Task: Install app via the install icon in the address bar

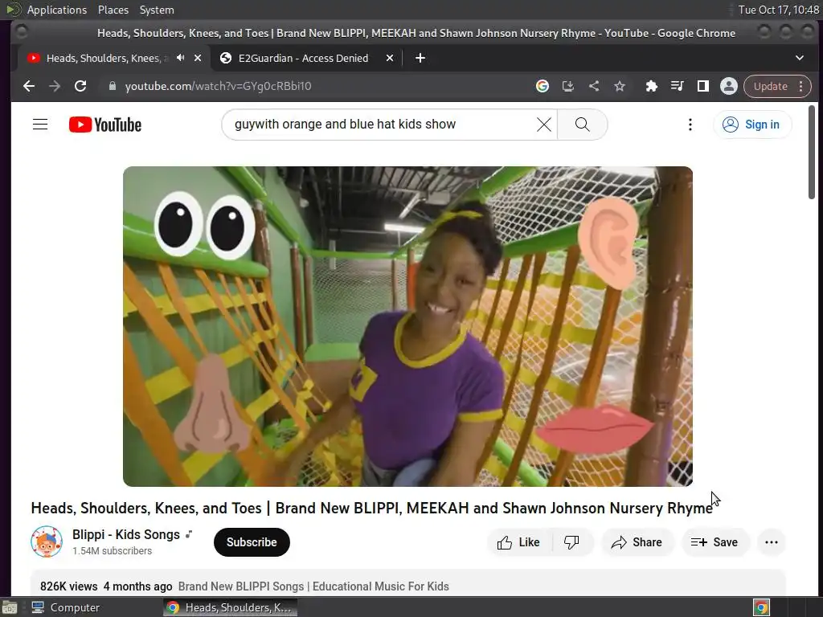Action: pos(568,86)
